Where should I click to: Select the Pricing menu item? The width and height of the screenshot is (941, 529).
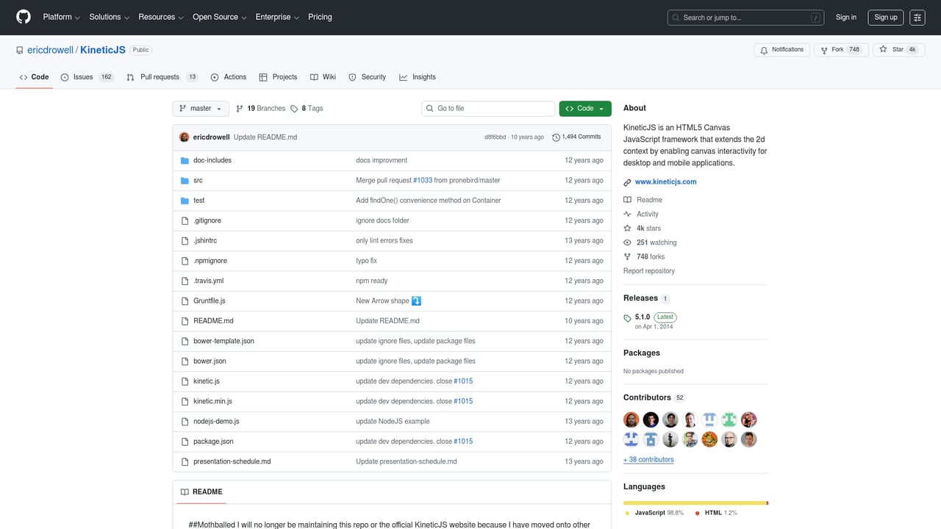[x=320, y=17]
